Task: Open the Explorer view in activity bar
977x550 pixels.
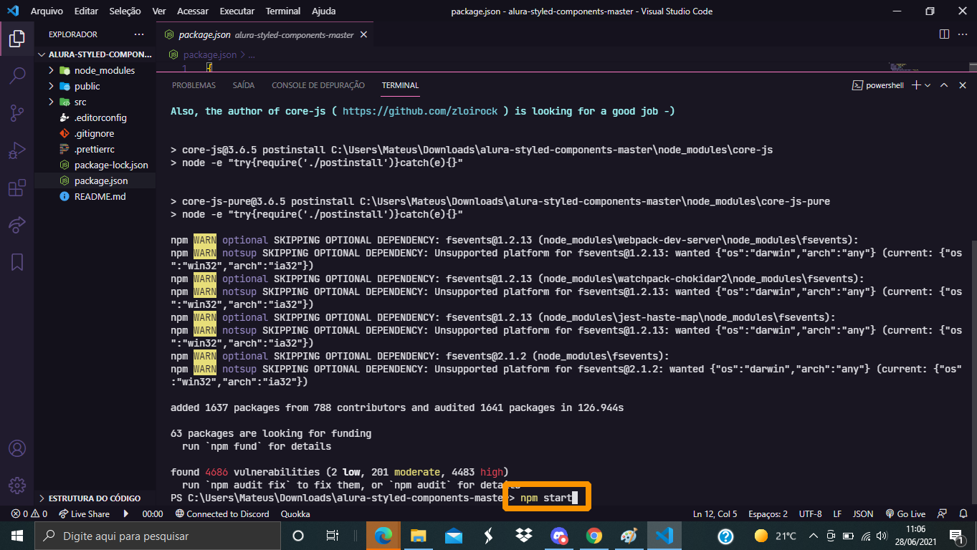Action: pos(16,38)
